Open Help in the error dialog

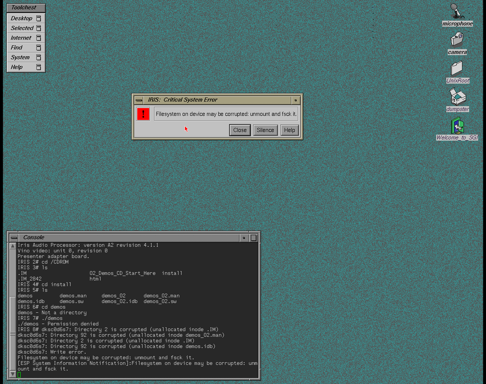point(290,130)
